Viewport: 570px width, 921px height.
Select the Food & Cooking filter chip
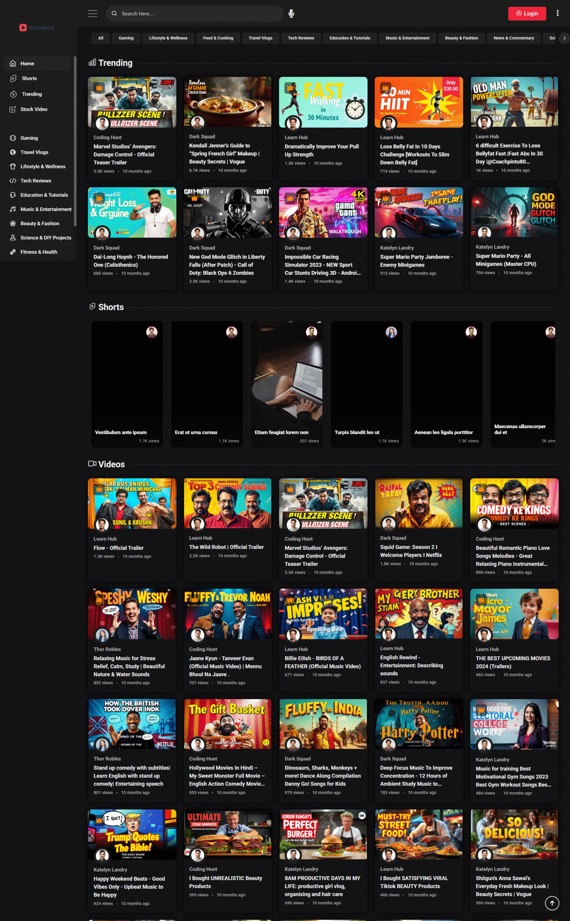pos(218,38)
